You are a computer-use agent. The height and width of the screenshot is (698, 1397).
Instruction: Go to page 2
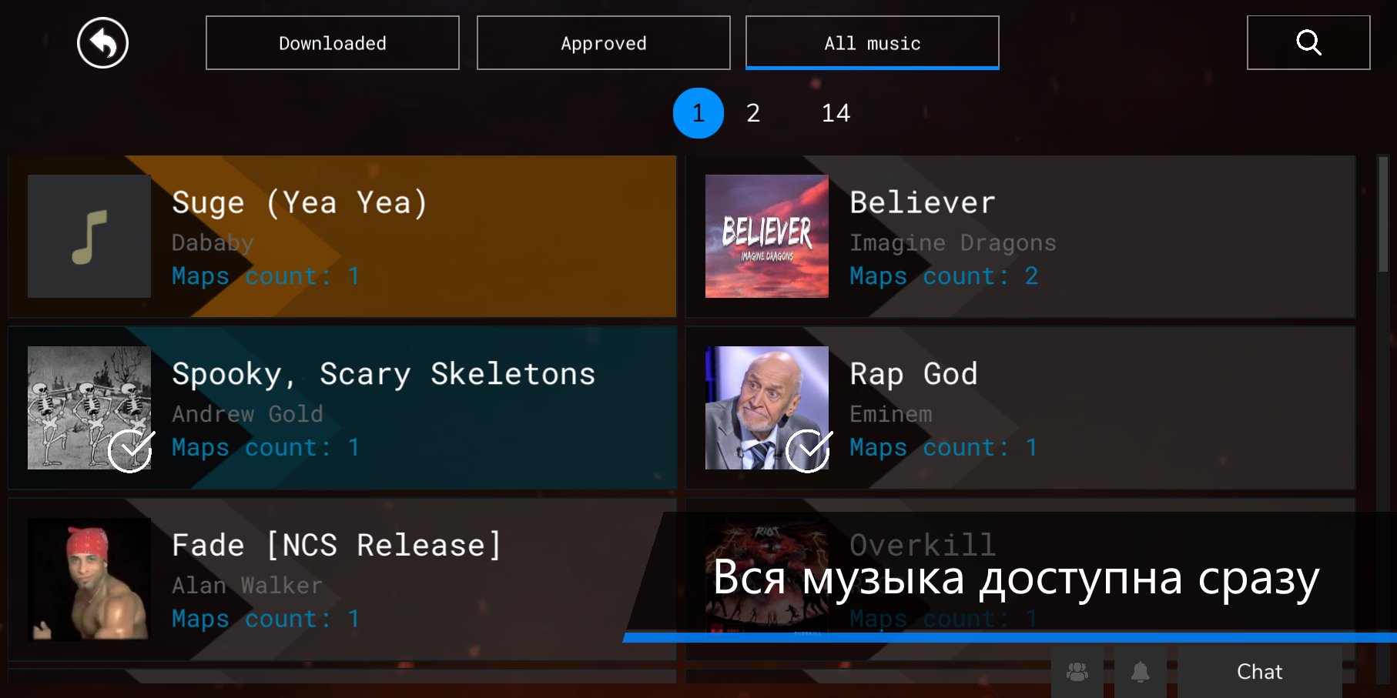(753, 113)
